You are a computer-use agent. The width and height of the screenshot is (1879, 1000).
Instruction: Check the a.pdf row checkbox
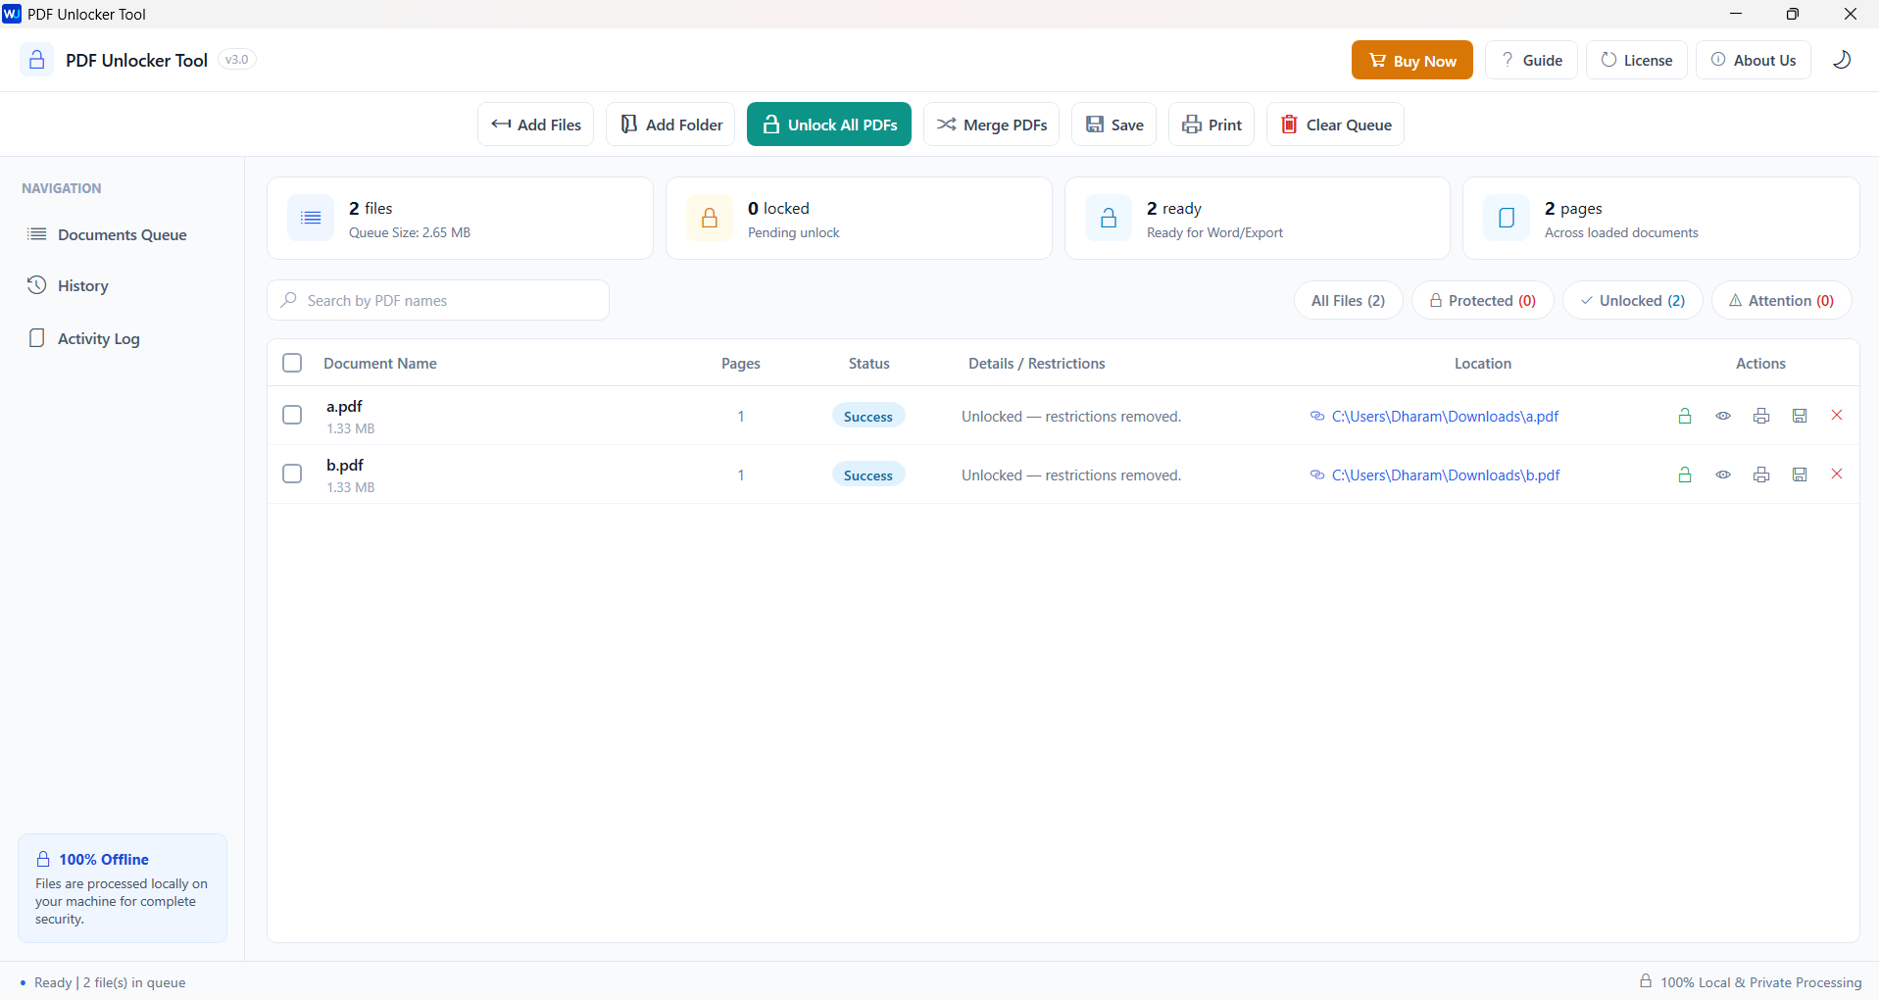[292, 415]
